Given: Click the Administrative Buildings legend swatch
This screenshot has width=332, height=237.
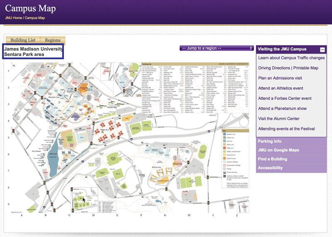Looking at the screenshot, I should click(x=225, y=165).
